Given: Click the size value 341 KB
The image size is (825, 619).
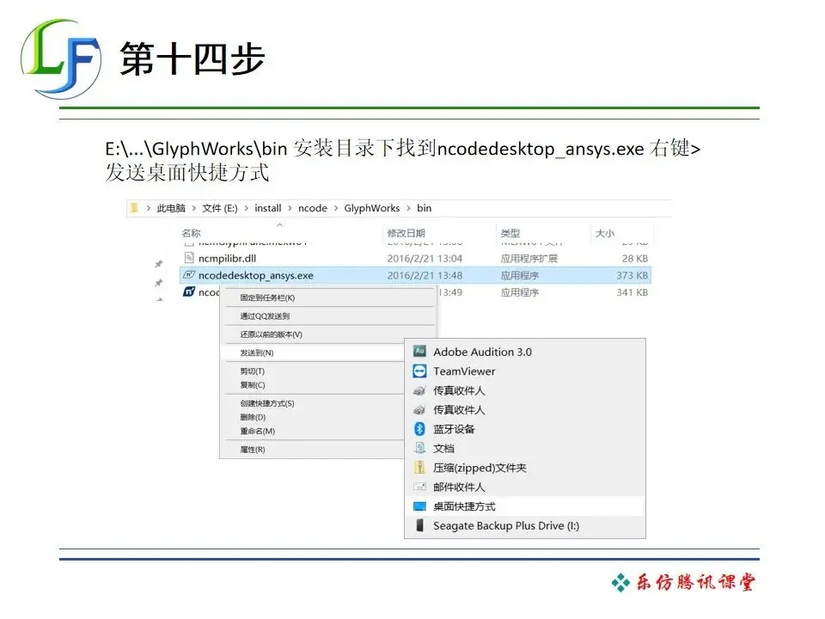Looking at the screenshot, I should (x=632, y=292).
